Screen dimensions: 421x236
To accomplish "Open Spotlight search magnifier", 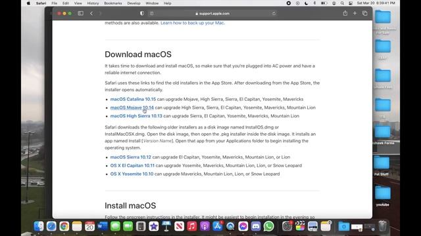I will coord(342,3).
